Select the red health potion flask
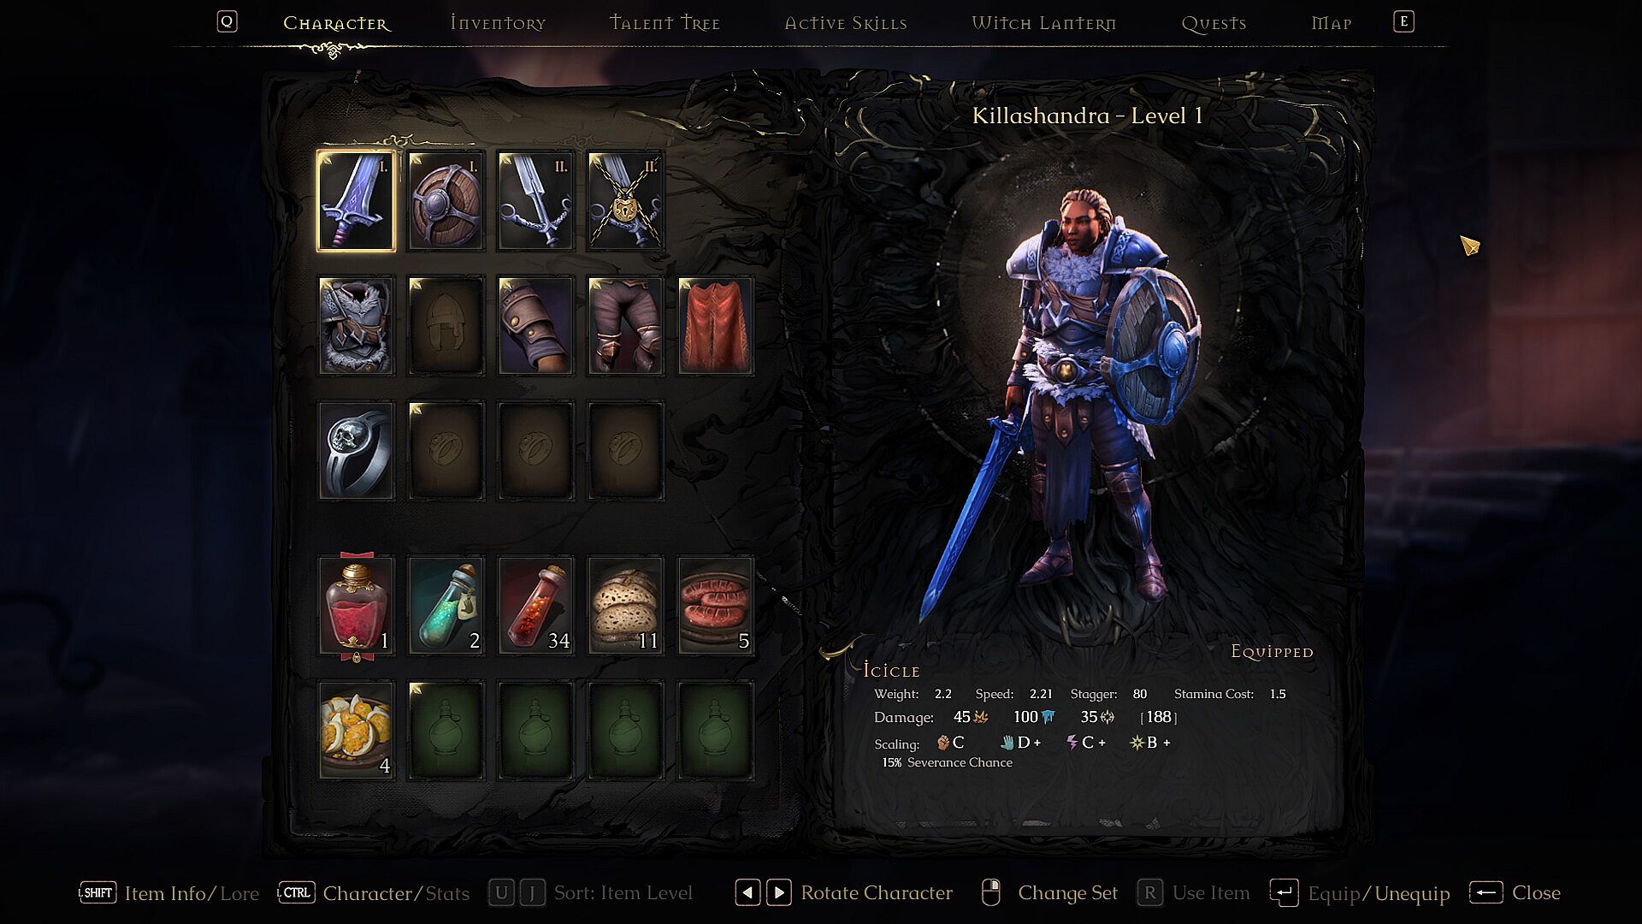1642x924 pixels. 356,606
